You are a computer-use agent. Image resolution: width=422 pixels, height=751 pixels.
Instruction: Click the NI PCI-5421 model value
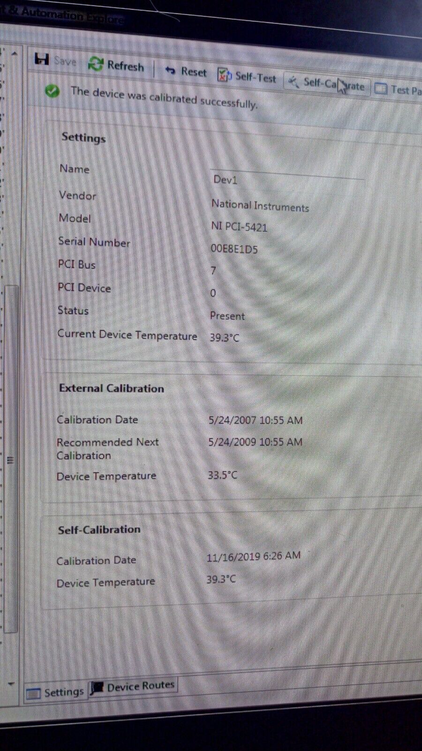239,227
